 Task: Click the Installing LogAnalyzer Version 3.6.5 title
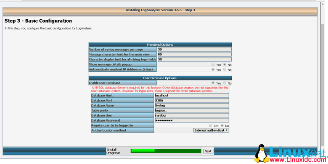coord(161,10)
